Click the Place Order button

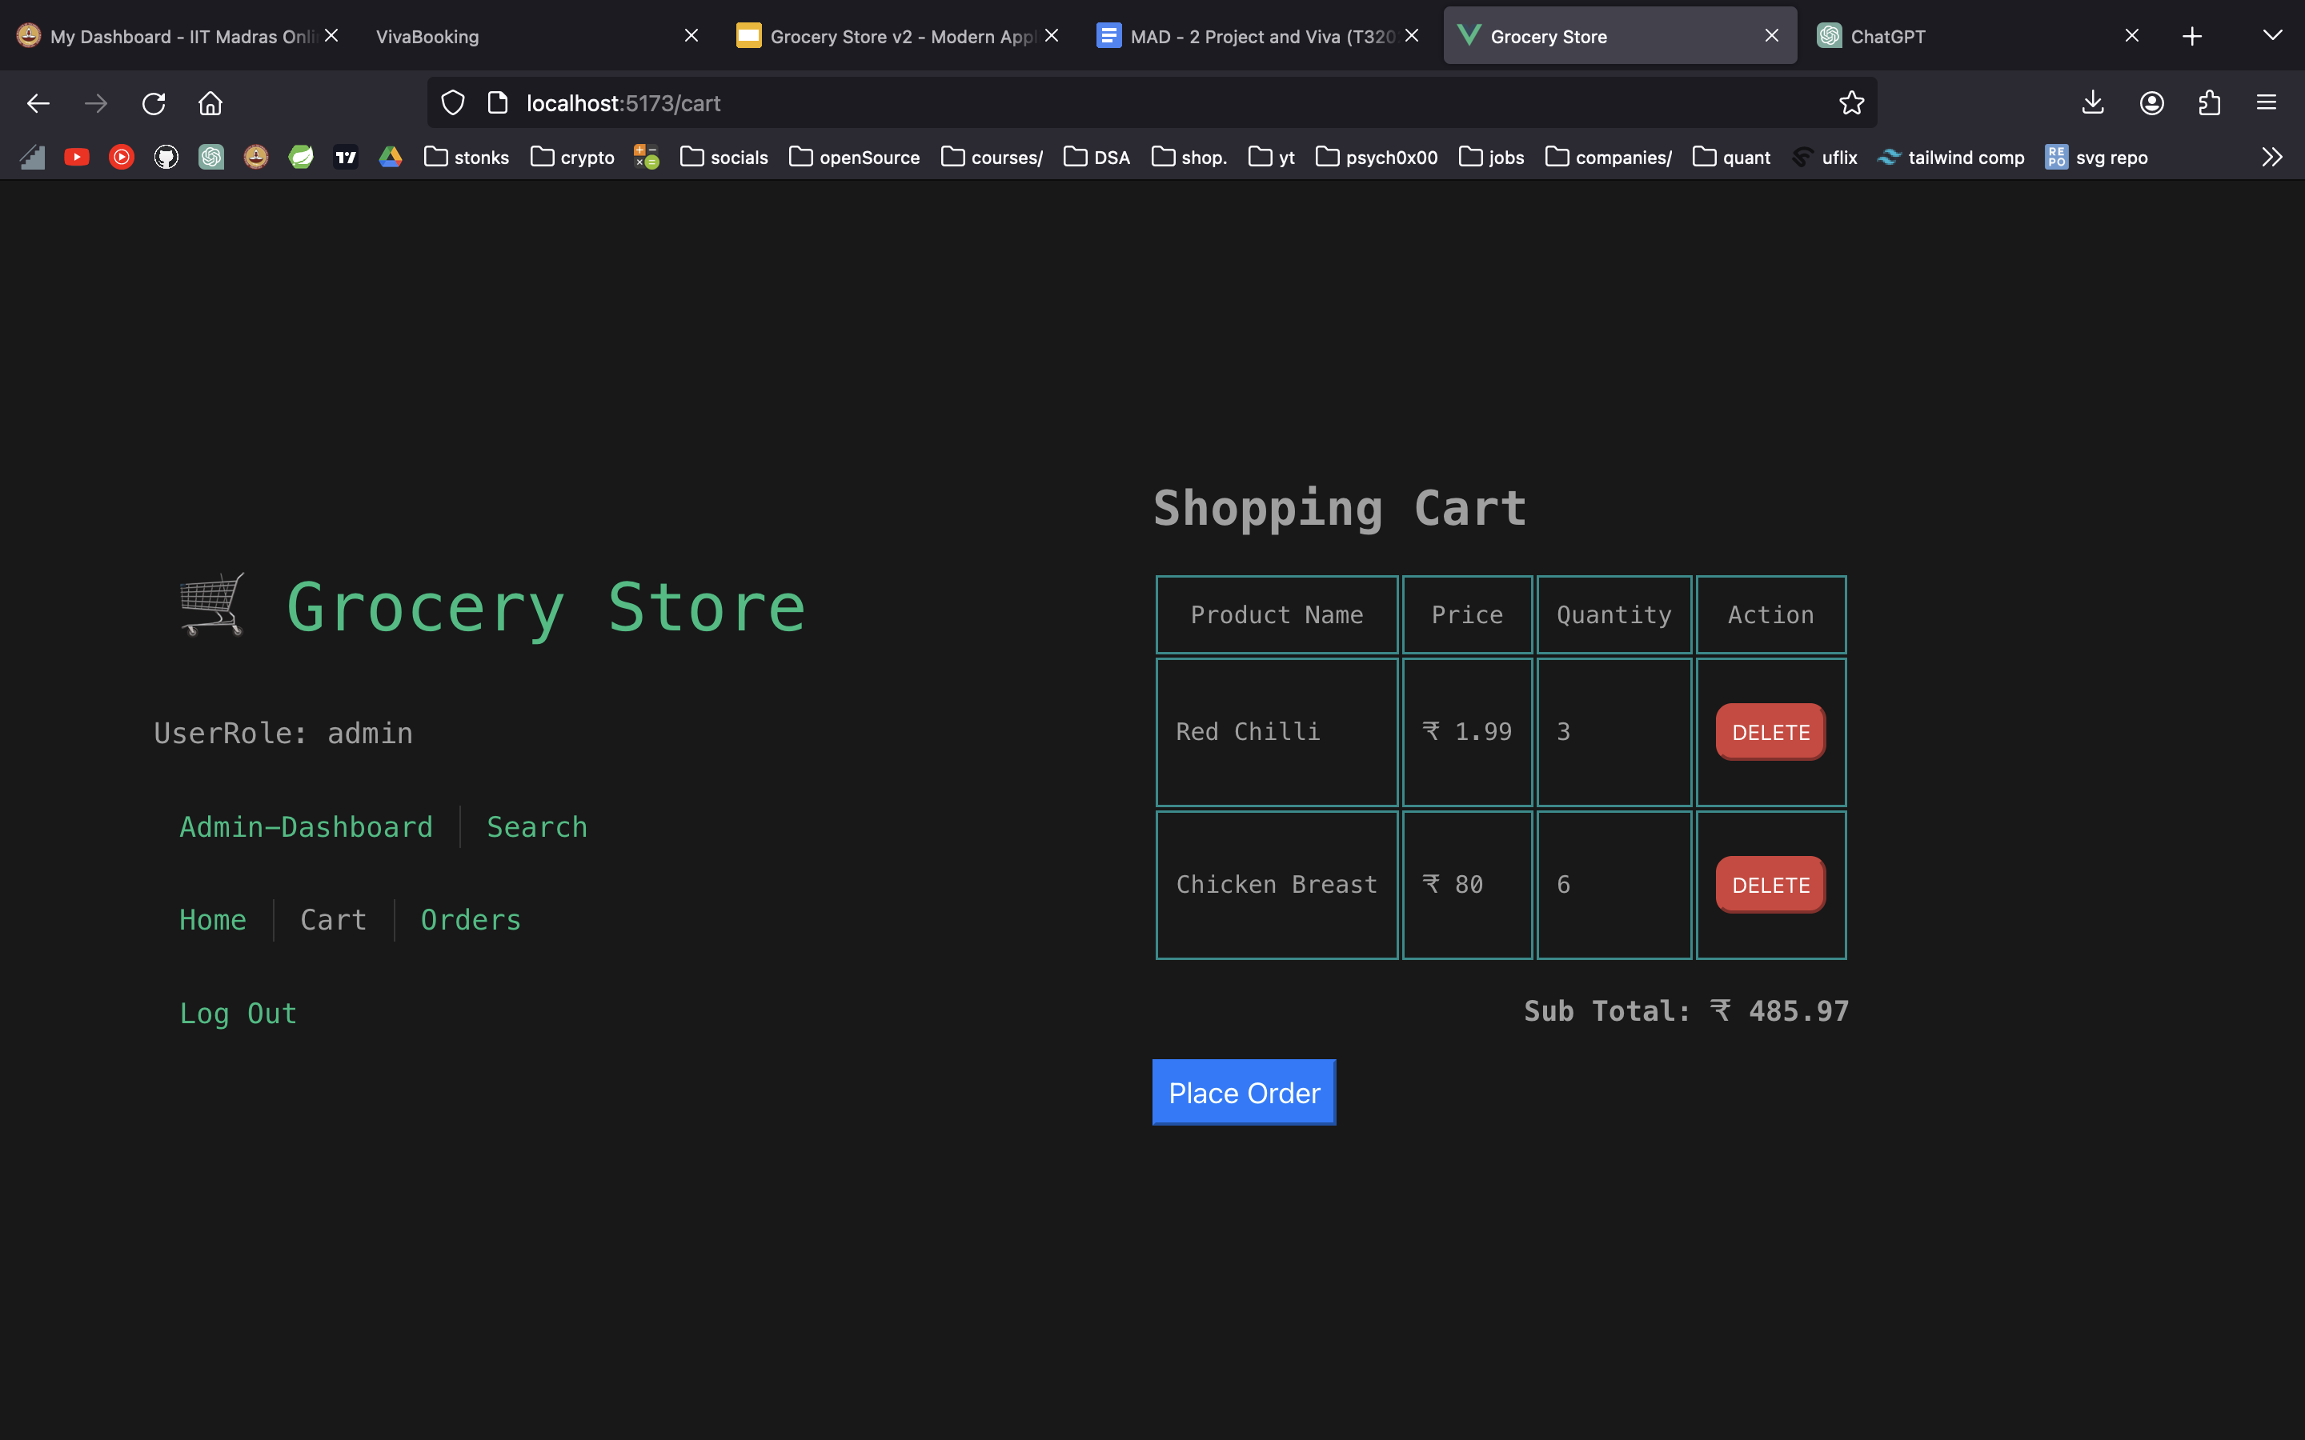(1244, 1092)
